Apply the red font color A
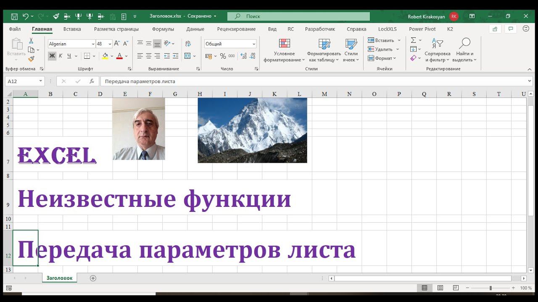Image resolution: width=538 pixels, height=302 pixels. tap(119, 56)
